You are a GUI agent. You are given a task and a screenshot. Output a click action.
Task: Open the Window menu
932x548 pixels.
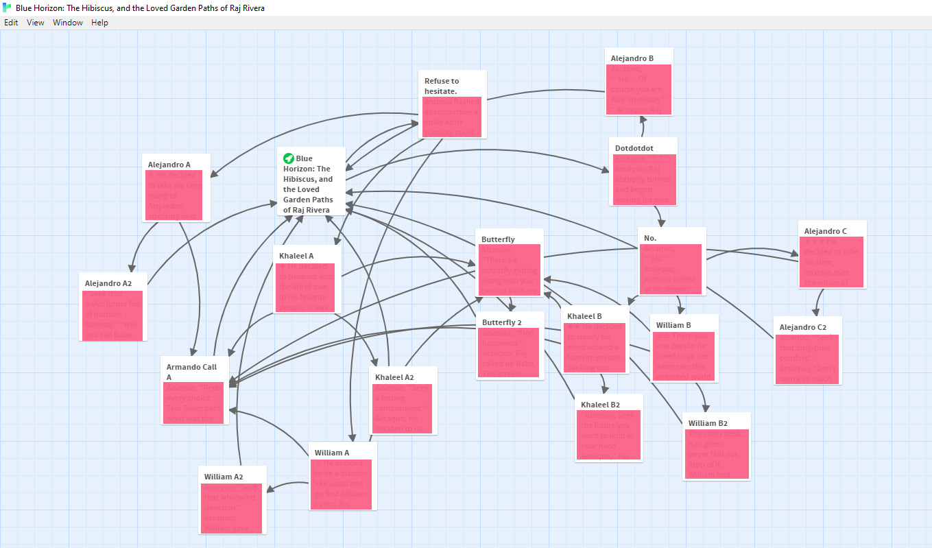(68, 23)
